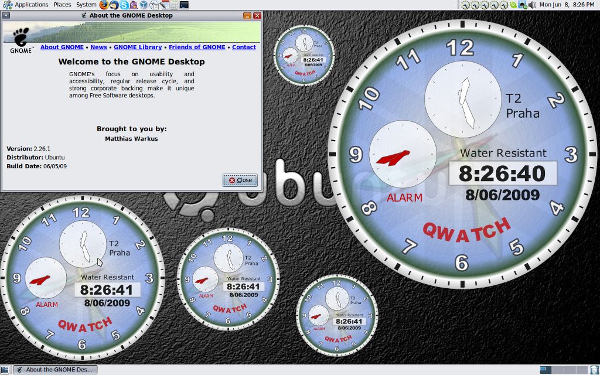
Task: Click the green chat tray icon
Action: (x=513, y=5)
